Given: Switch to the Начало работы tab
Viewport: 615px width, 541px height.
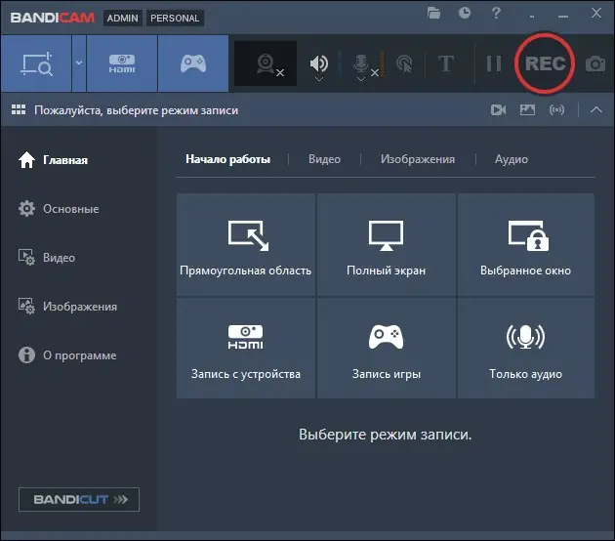Looking at the screenshot, I should point(227,159).
